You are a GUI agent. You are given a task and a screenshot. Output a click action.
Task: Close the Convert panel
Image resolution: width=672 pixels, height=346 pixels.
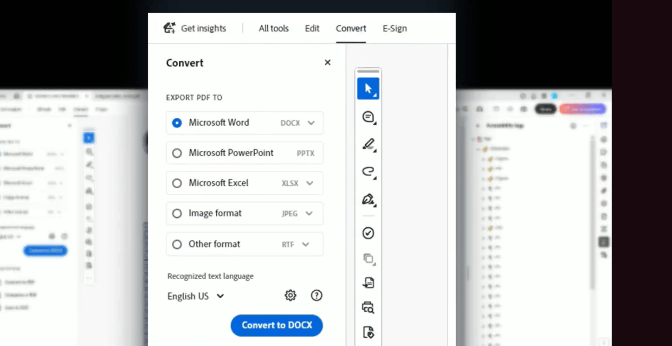(328, 63)
